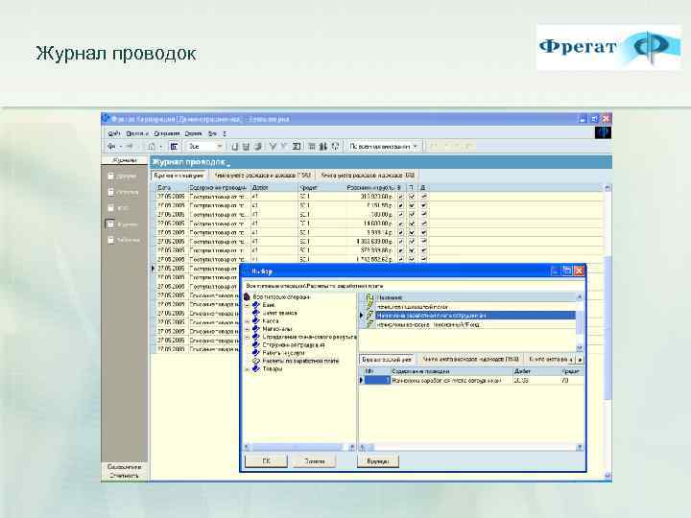This screenshot has height=518, width=691.
Task: Open the Файл menu
Action: (113, 133)
